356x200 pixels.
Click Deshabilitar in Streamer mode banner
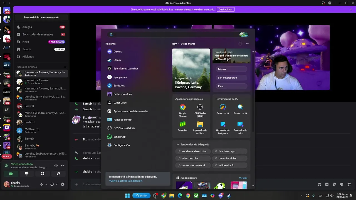tap(226, 9)
